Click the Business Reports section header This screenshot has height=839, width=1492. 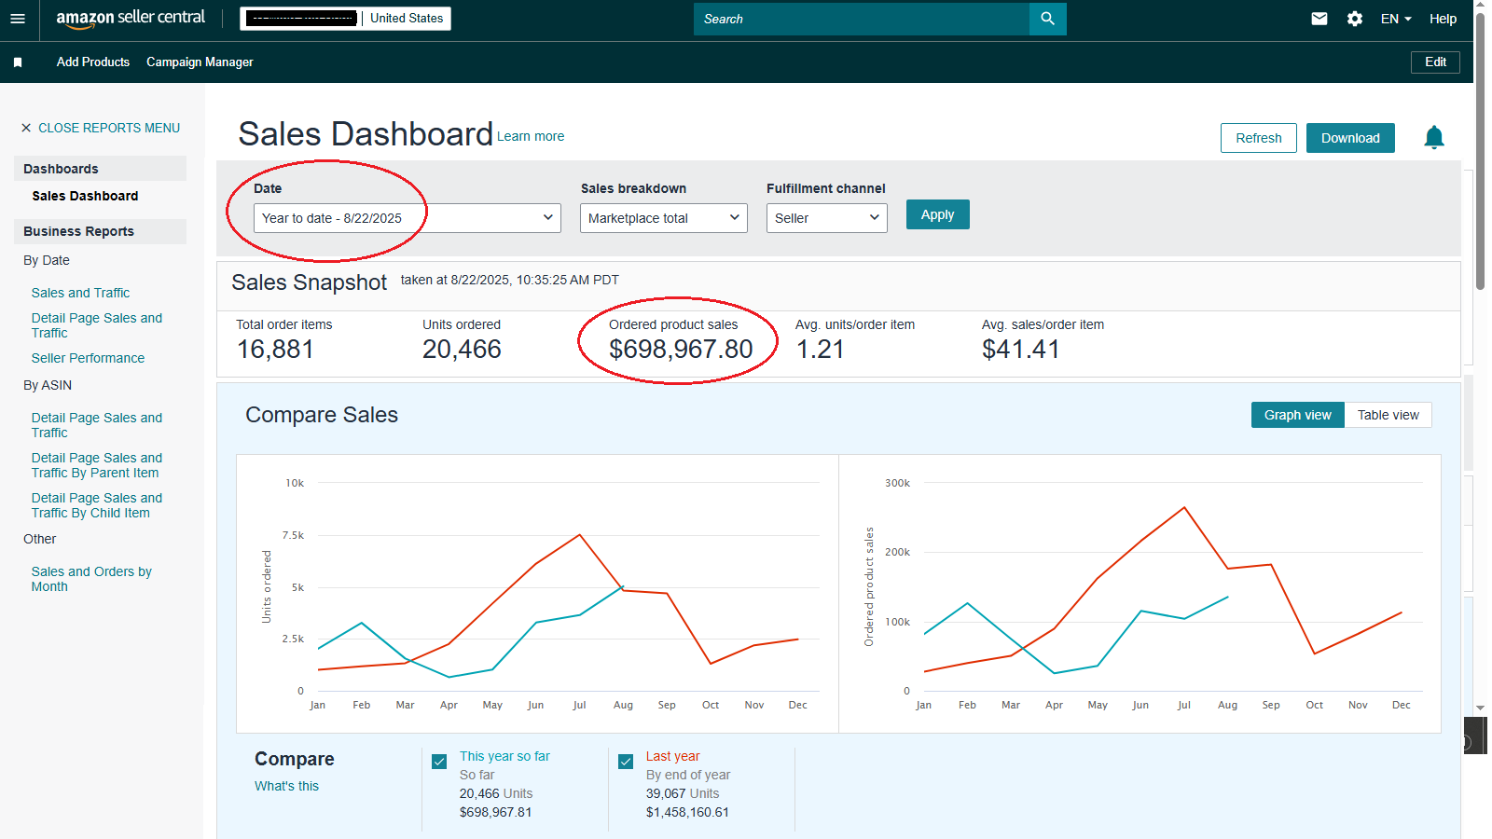click(x=100, y=231)
